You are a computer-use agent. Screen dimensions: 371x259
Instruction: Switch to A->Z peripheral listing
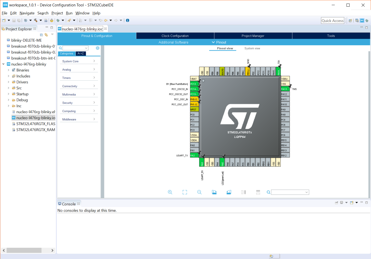[x=81, y=54]
